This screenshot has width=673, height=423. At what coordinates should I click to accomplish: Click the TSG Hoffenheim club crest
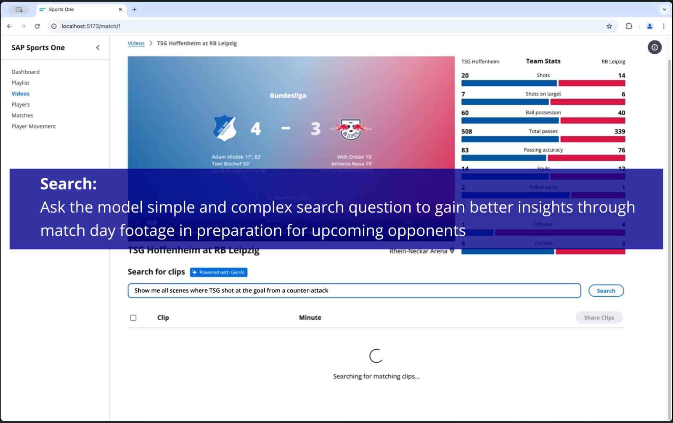pos(225,128)
